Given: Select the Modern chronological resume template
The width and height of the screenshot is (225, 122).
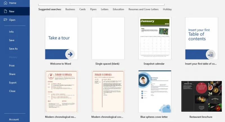Looking at the screenshot, I should 61,91.
